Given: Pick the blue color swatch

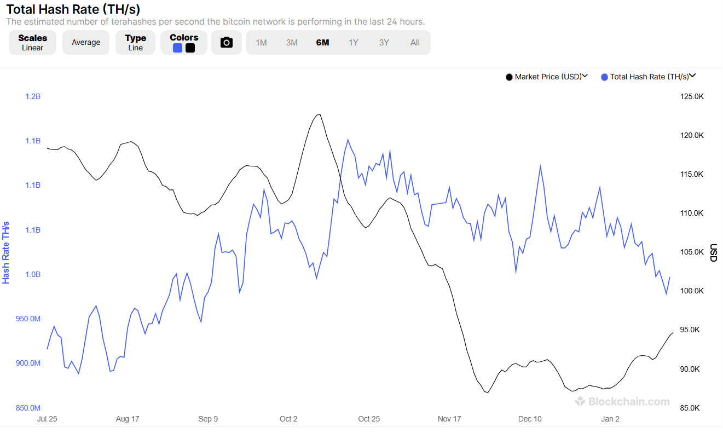Looking at the screenshot, I should [178, 48].
